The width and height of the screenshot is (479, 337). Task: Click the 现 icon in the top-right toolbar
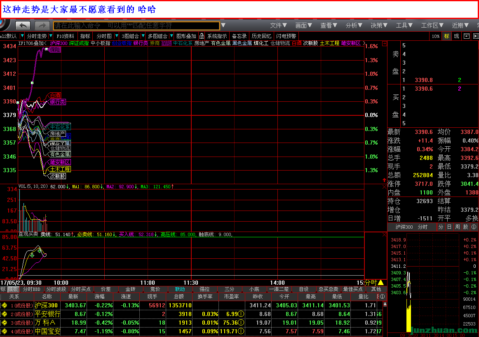[x=456, y=36]
